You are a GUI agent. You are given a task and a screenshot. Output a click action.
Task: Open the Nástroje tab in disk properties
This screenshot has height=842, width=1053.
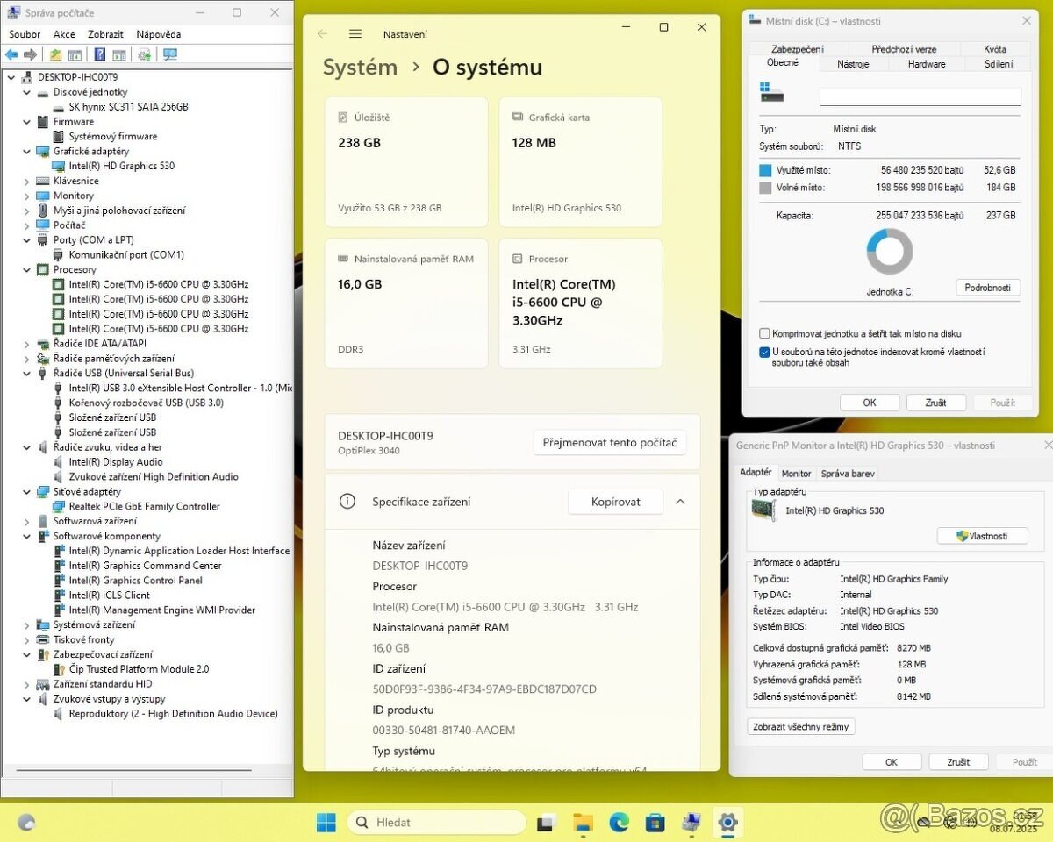point(853,63)
